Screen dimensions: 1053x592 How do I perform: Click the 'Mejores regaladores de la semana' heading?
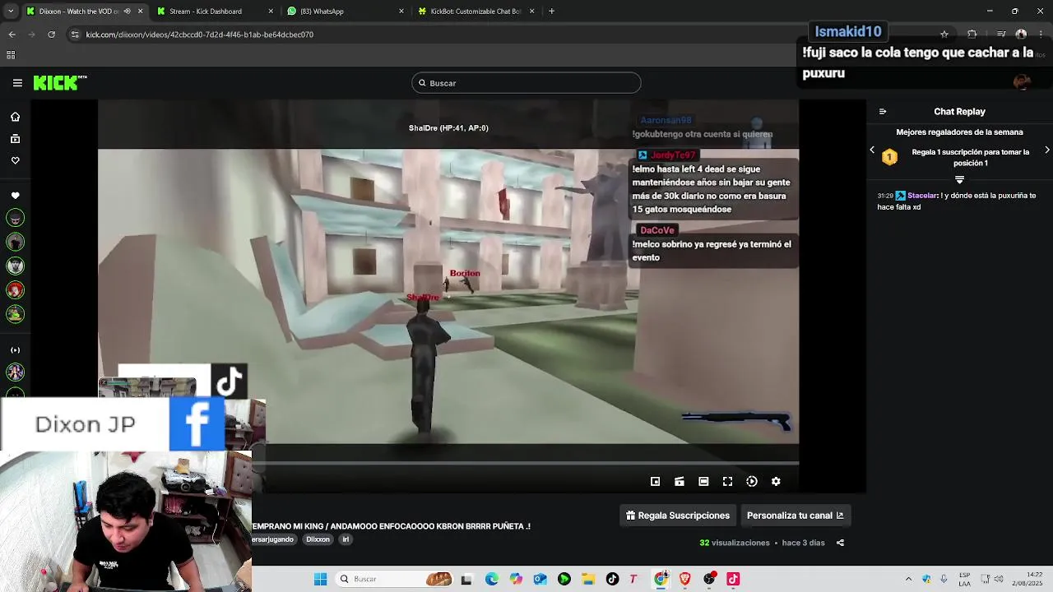(x=959, y=132)
